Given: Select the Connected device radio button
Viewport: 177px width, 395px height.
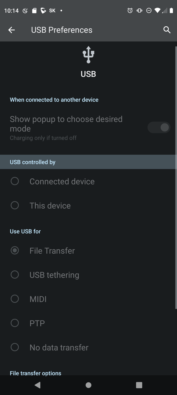Looking at the screenshot, I should [15, 181].
